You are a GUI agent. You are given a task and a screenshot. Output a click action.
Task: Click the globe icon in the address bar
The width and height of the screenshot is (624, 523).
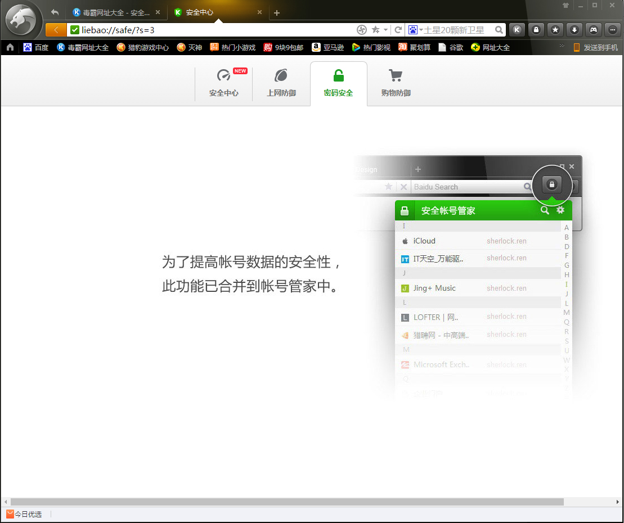pyautogui.click(x=362, y=30)
